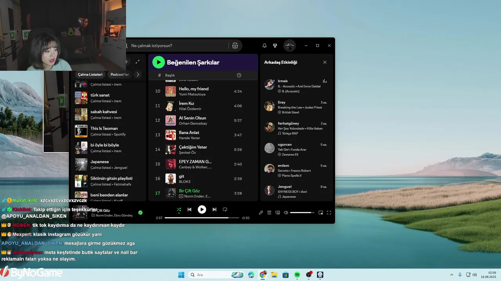
Task: Open the Windows Start menu
Action: 181,275
